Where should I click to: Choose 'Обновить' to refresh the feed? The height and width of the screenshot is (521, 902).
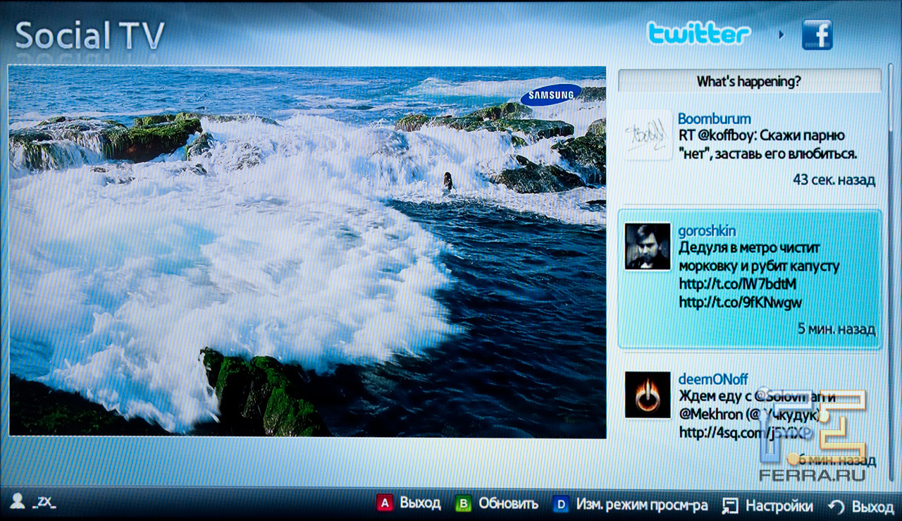(x=508, y=504)
